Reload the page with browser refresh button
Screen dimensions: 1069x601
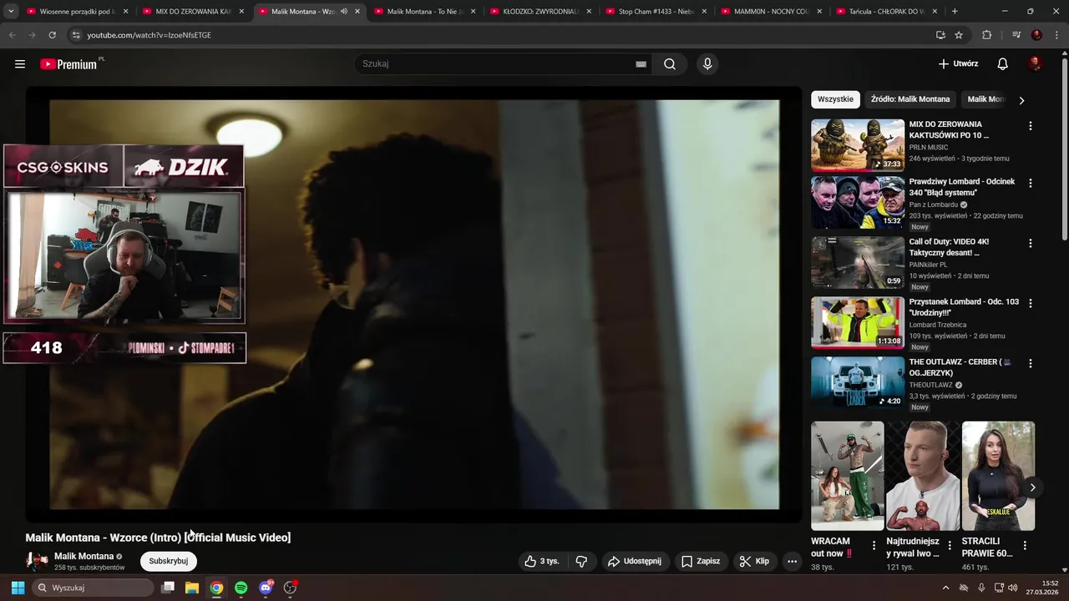[x=53, y=35]
